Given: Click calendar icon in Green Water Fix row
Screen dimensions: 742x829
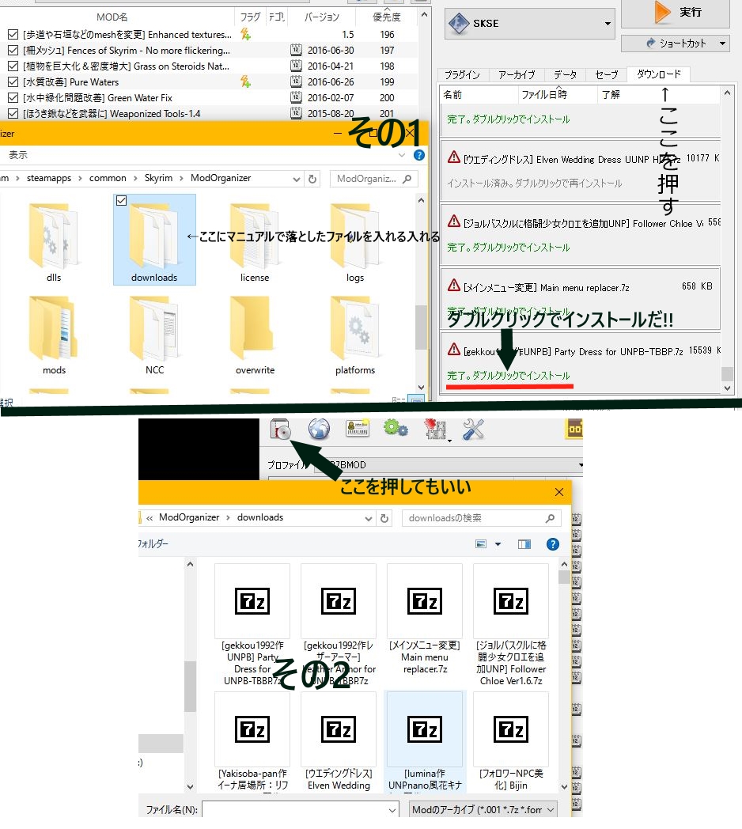Looking at the screenshot, I should coord(296,97).
